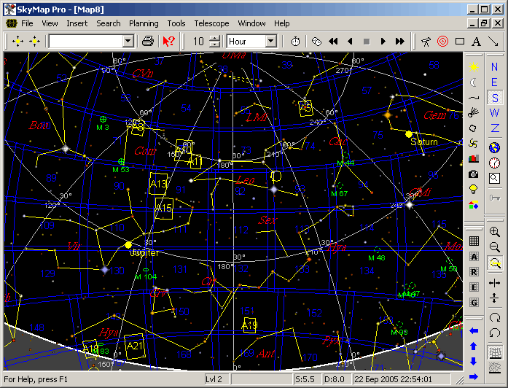508x388 pixels.
Task: Click the yellow light bulb icon
Action: coord(473,190)
